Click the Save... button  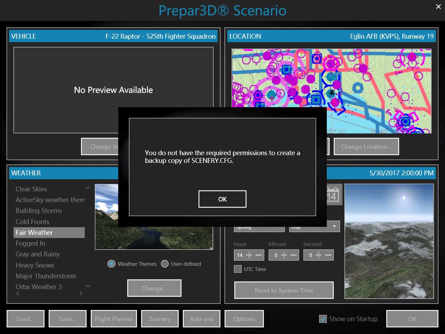pos(67,319)
